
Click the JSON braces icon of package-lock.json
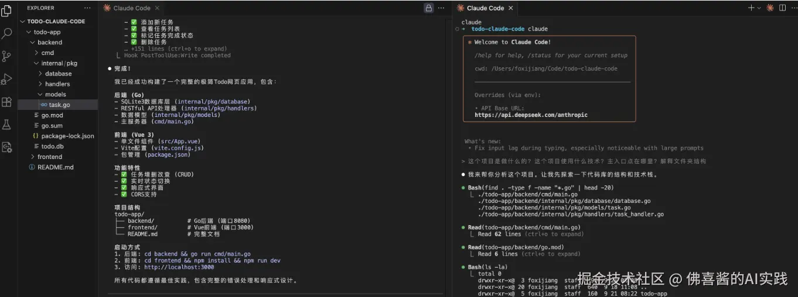pos(36,136)
